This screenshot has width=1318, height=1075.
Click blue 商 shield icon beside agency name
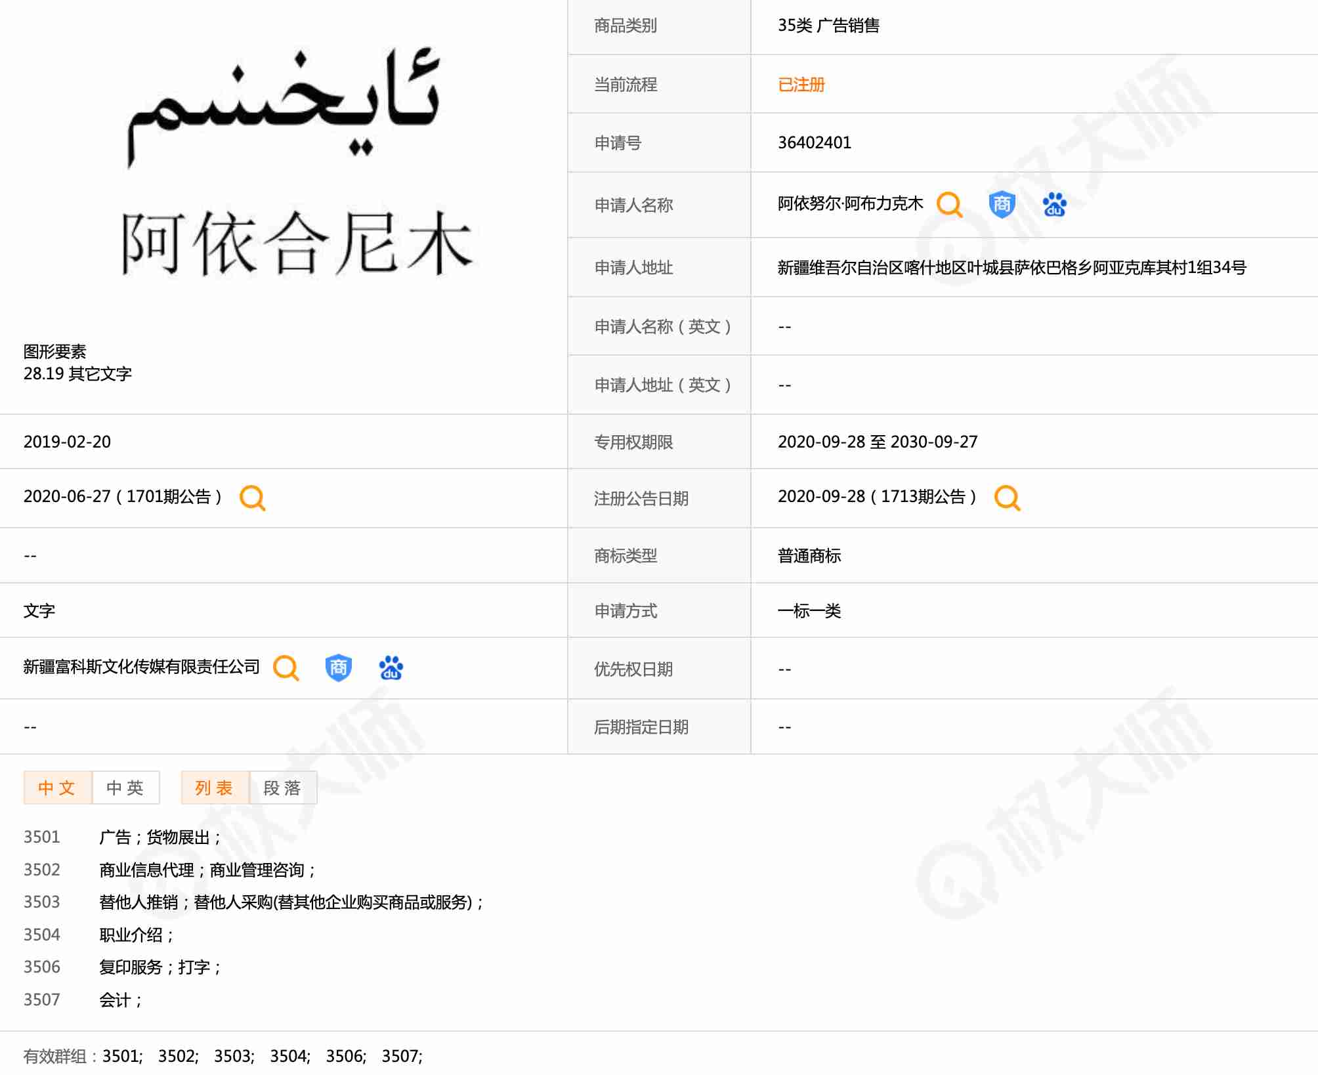(338, 668)
